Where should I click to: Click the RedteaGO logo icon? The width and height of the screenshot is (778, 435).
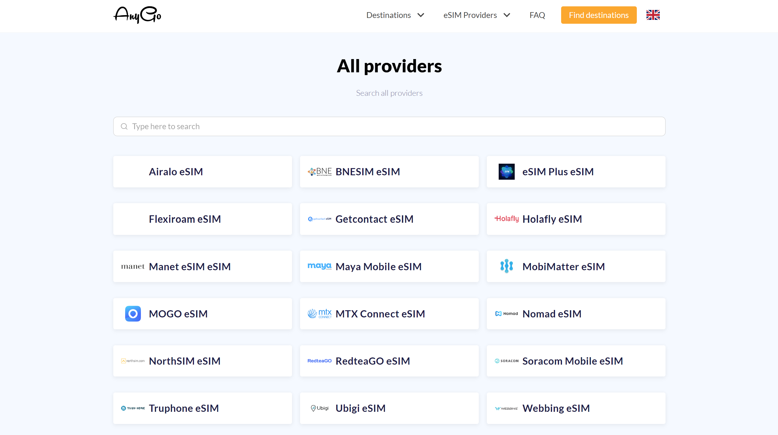click(320, 361)
